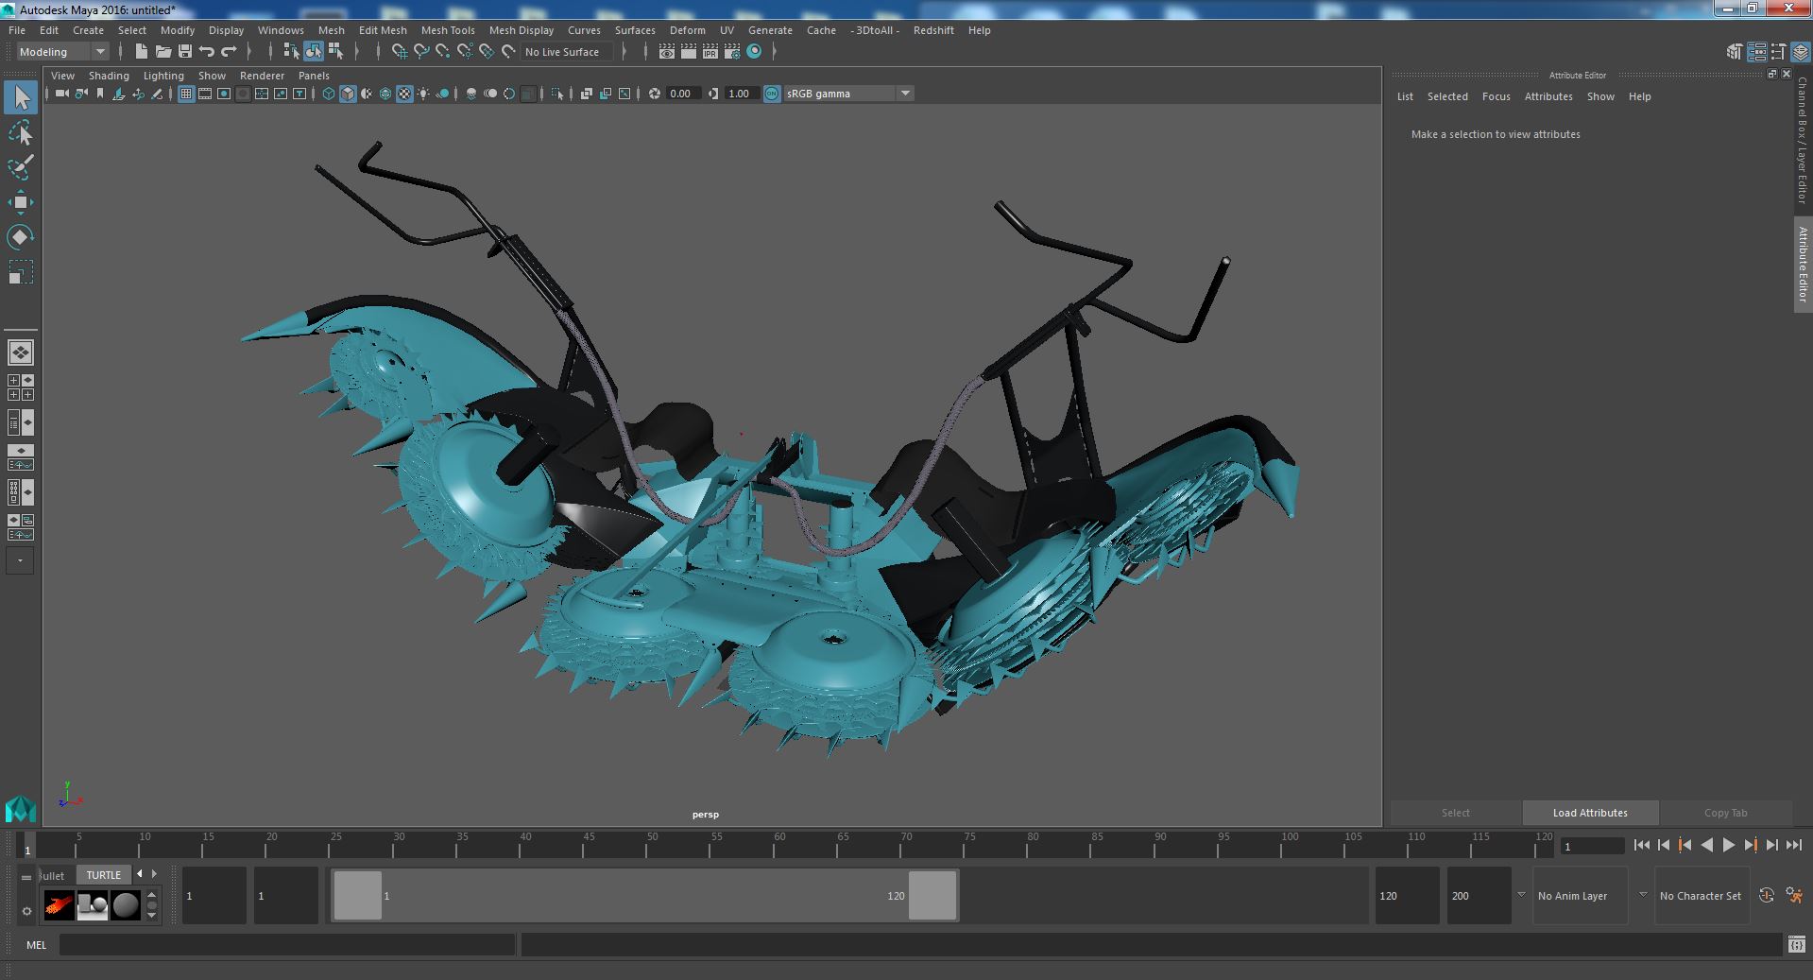Click the Redo arrow icon
This screenshot has height=980, width=1813.
229,51
